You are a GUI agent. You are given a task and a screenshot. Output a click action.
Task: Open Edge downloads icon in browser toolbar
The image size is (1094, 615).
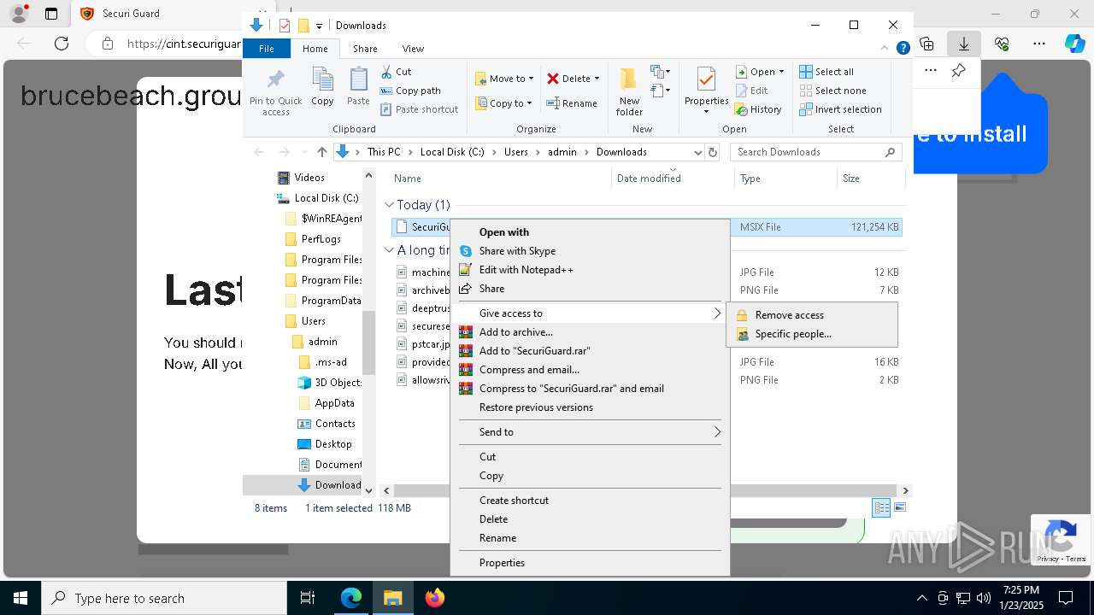coord(964,44)
